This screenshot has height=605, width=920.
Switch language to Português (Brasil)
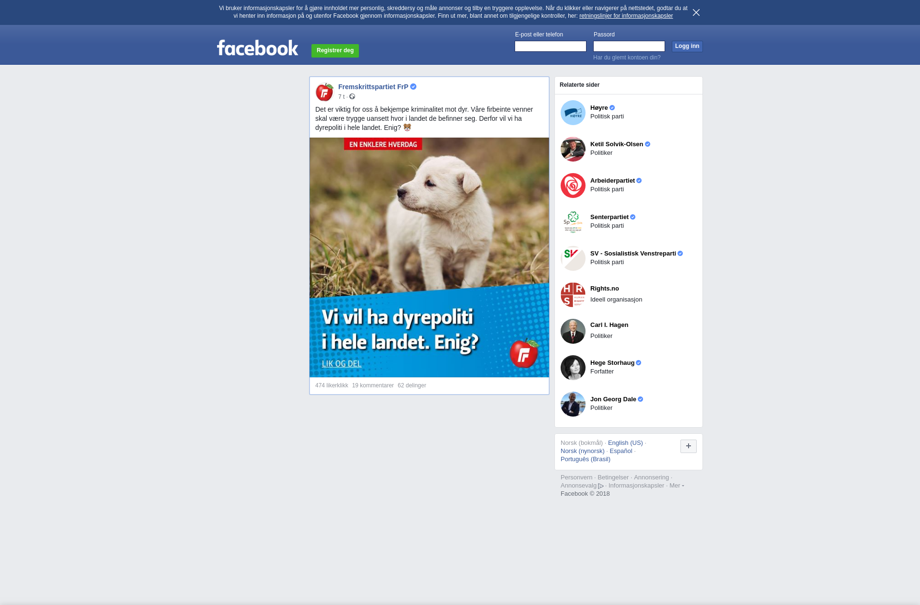(x=586, y=459)
